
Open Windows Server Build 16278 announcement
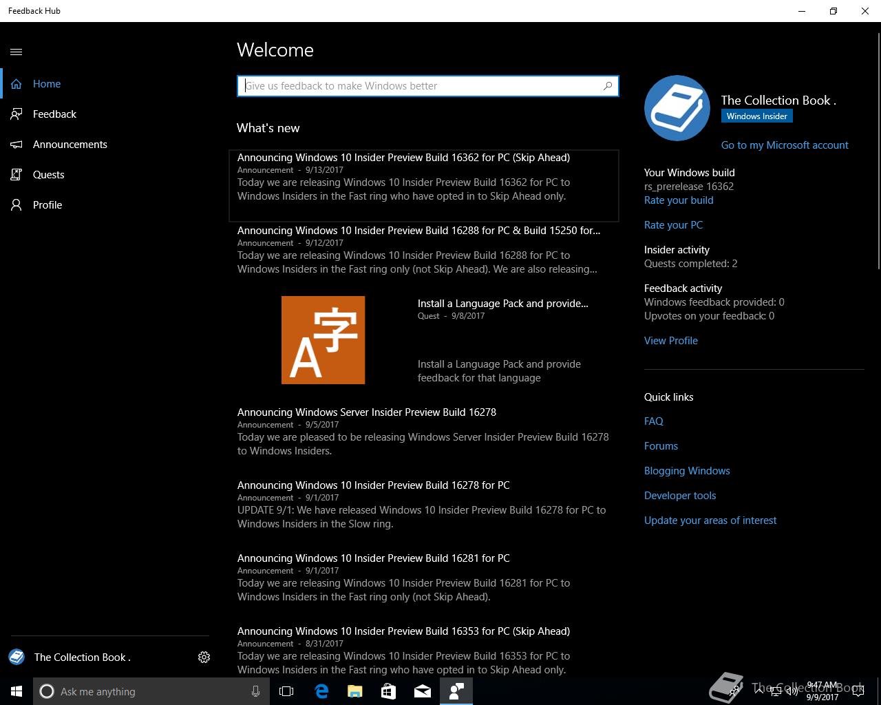(x=424, y=431)
